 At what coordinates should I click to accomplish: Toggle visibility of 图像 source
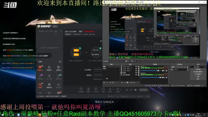[x=136, y=73]
